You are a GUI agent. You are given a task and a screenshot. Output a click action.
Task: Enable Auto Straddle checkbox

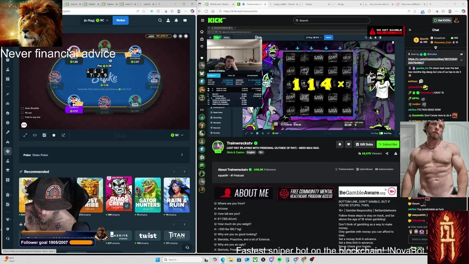click(22, 108)
